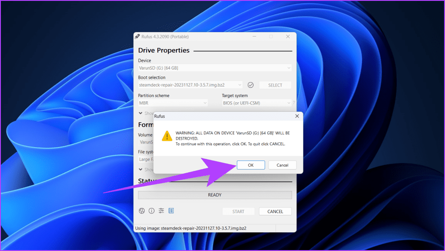Open the Boot selection dropdown

point(190,85)
